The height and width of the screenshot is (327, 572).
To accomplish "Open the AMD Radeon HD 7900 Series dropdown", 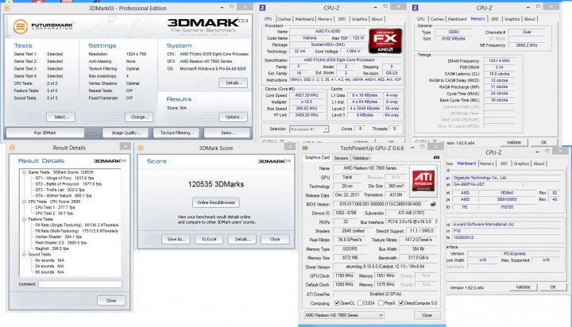I will tap(344, 315).
